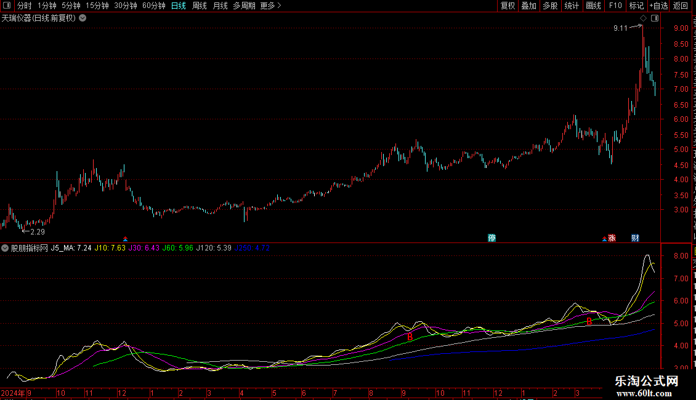Open the 多股 multi-stock view
696x400 pixels.
tap(551, 6)
